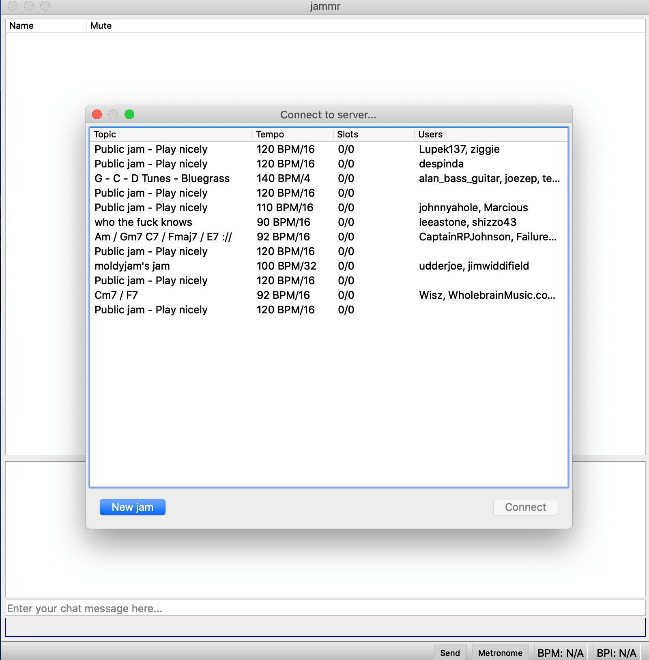Select moldyjam's jam row
This screenshot has height=660, width=649.
[132, 266]
